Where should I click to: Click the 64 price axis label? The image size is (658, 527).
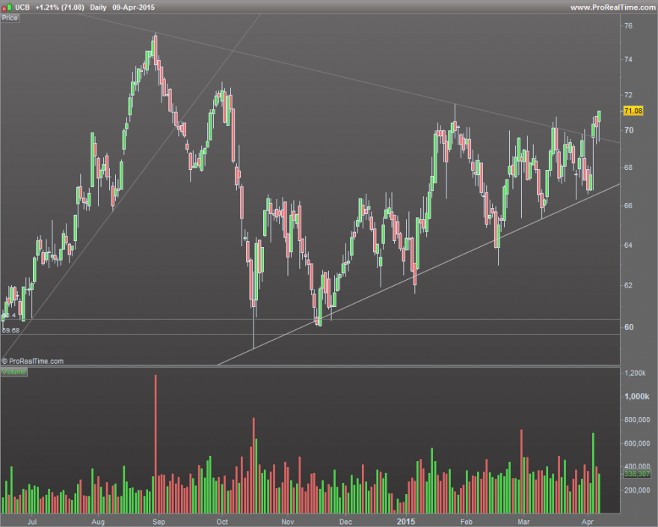point(628,245)
